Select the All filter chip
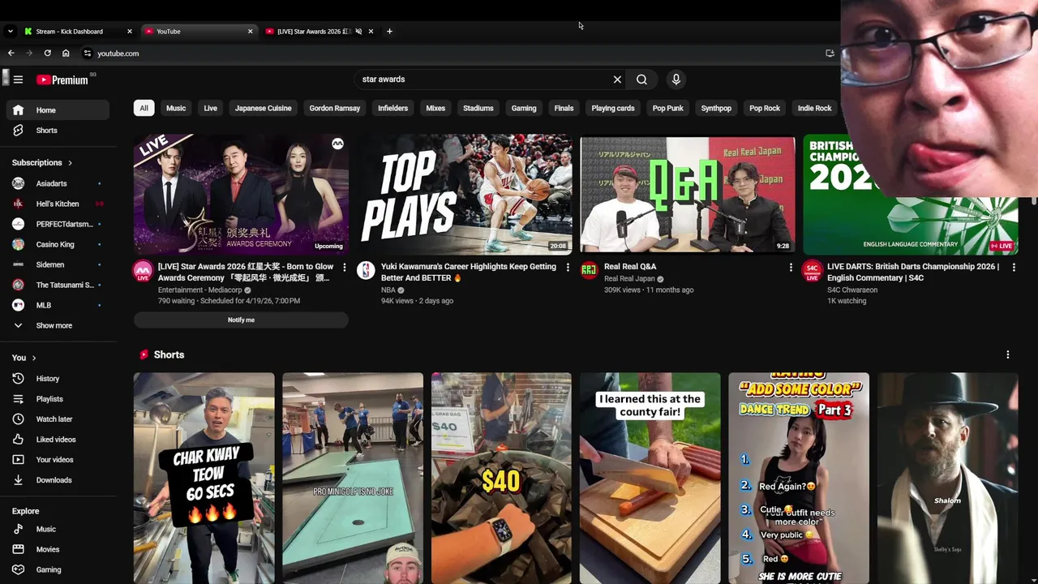This screenshot has width=1038, height=584. point(144,108)
